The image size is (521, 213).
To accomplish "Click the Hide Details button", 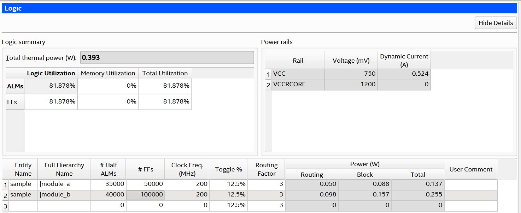I will tap(496, 23).
